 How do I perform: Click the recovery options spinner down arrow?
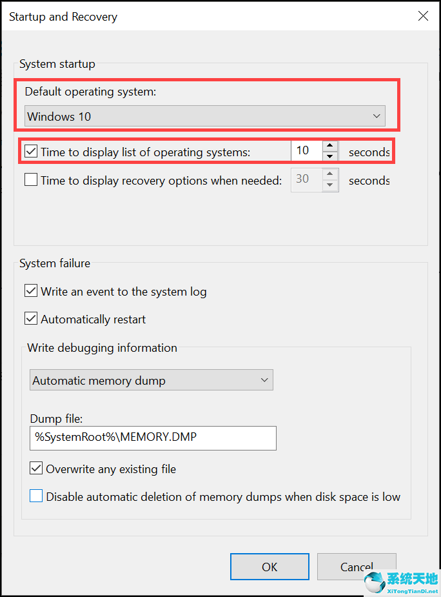[x=331, y=184]
